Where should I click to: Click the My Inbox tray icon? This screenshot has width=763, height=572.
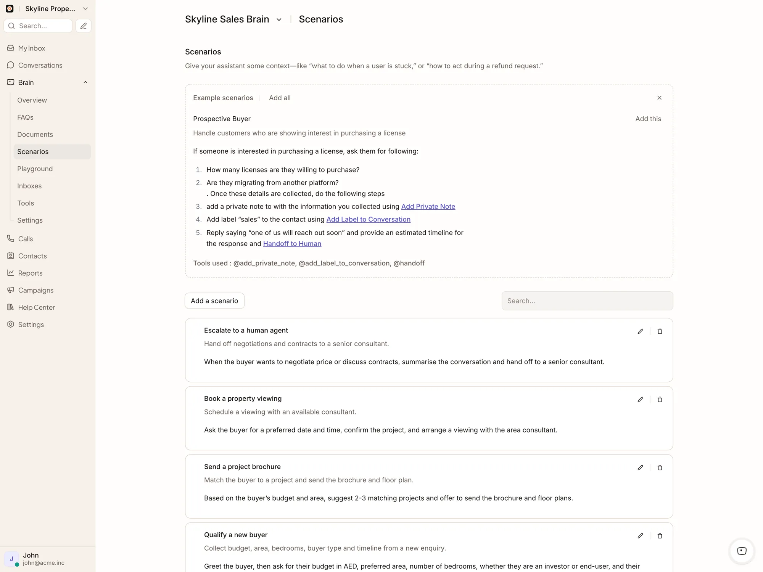pyautogui.click(x=11, y=48)
